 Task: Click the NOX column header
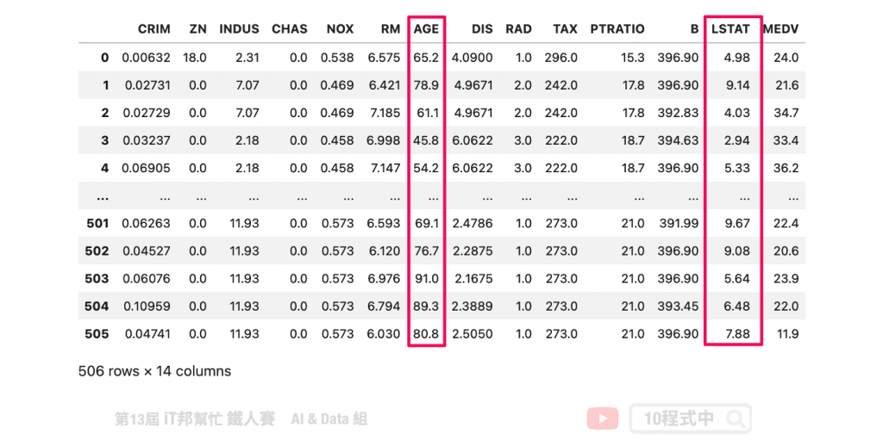[340, 28]
